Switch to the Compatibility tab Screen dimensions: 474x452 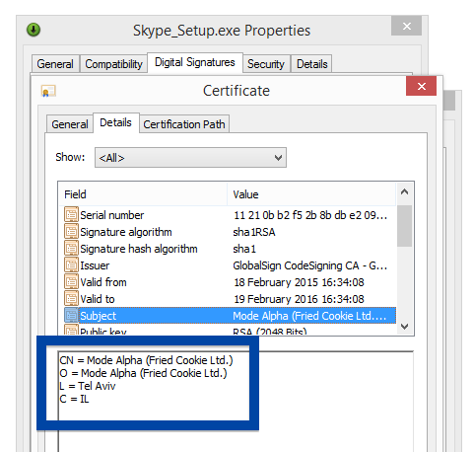113,64
